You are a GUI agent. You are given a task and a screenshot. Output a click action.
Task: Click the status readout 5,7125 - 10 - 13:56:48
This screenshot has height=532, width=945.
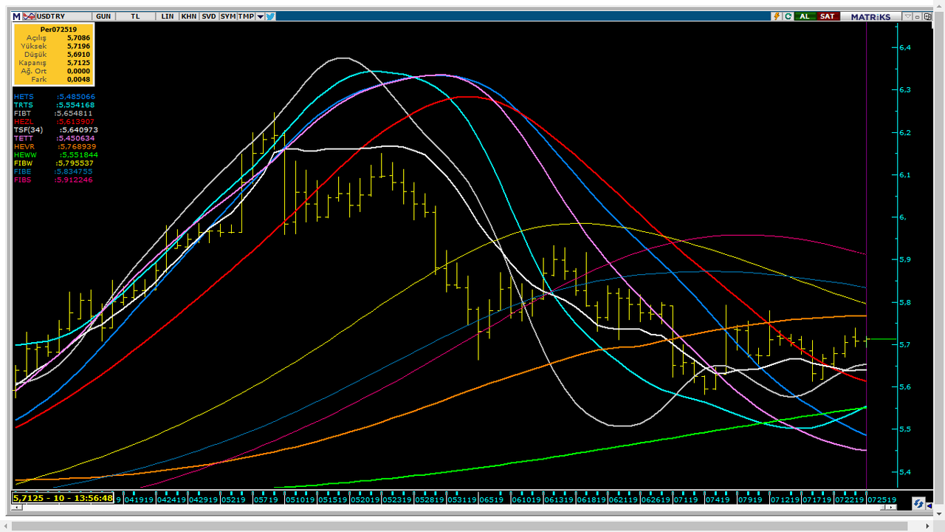pyautogui.click(x=63, y=499)
